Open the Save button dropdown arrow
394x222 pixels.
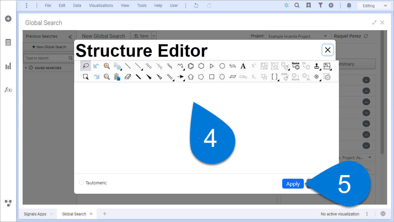pyautogui.click(x=154, y=36)
